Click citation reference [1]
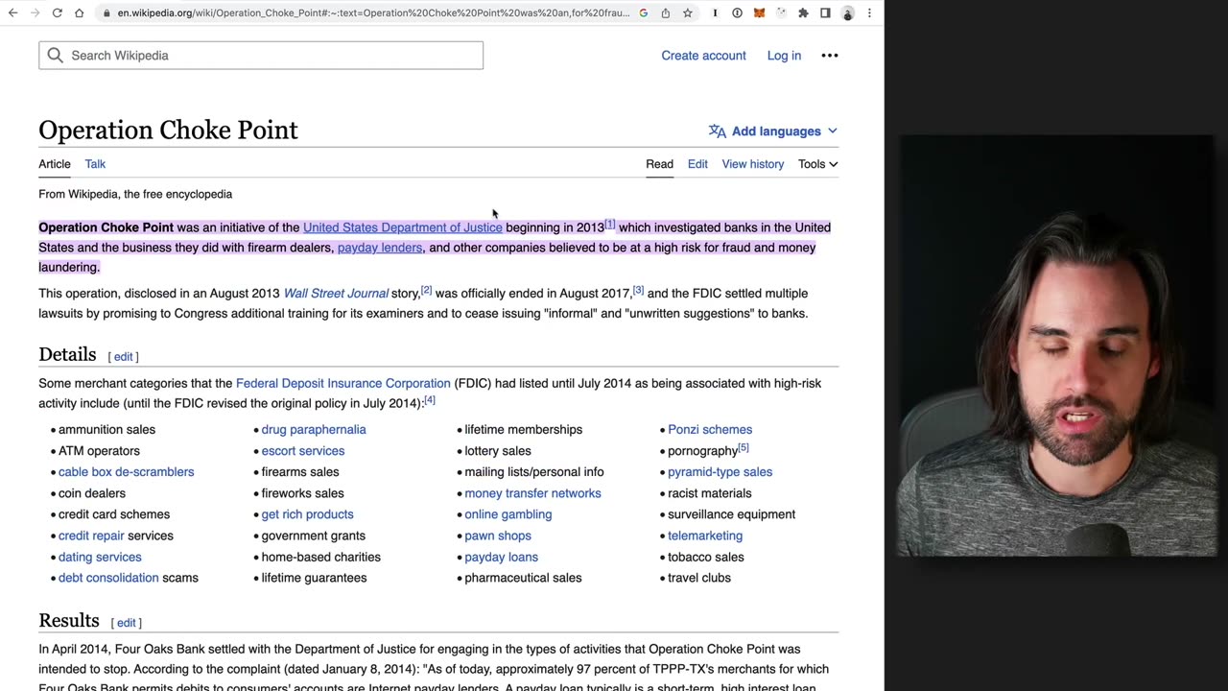This screenshot has width=1228, height=691. coord(610,225)
